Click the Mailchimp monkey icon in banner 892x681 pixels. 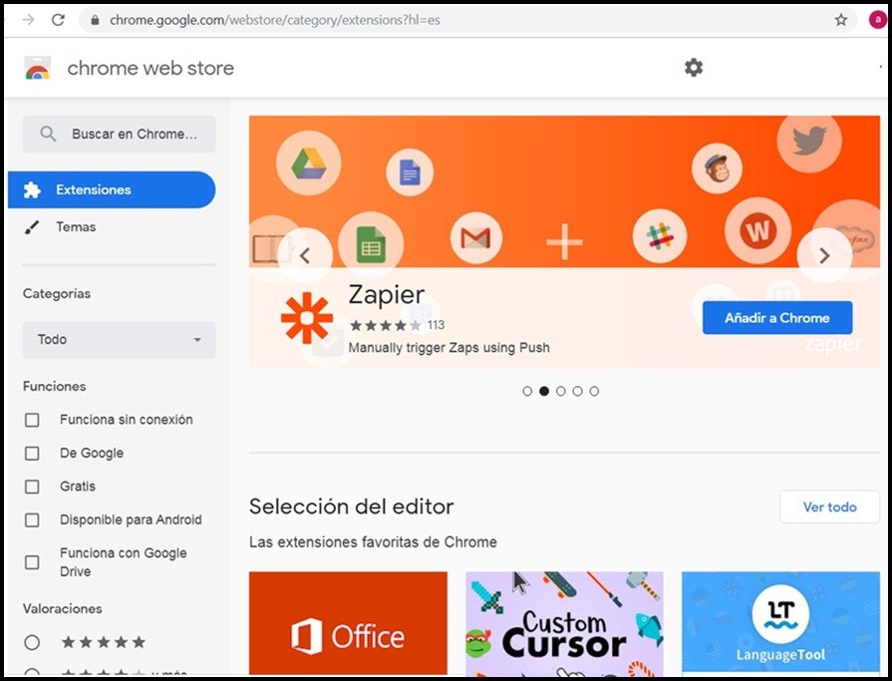click(717, 168)
